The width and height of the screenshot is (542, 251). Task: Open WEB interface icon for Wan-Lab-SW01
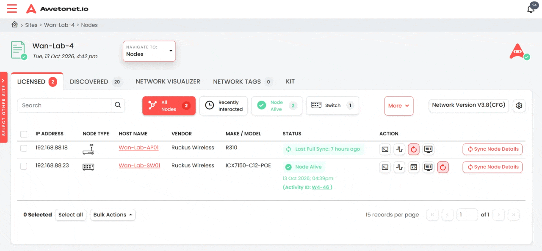[429, 167]
